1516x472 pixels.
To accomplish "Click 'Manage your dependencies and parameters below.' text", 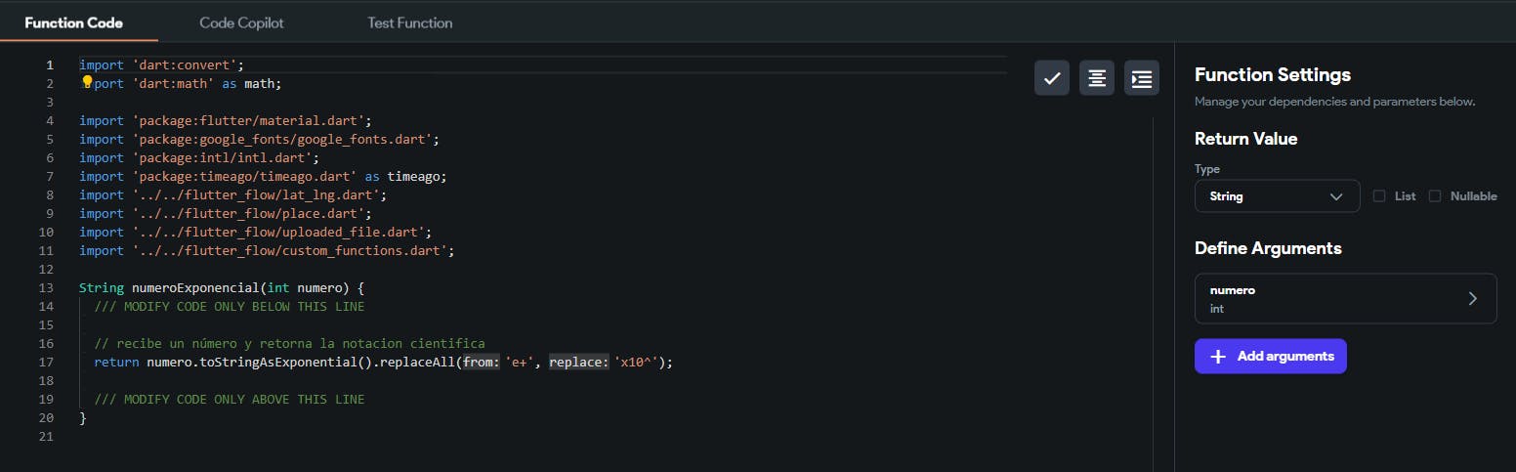I will [x=1334, y=102].
